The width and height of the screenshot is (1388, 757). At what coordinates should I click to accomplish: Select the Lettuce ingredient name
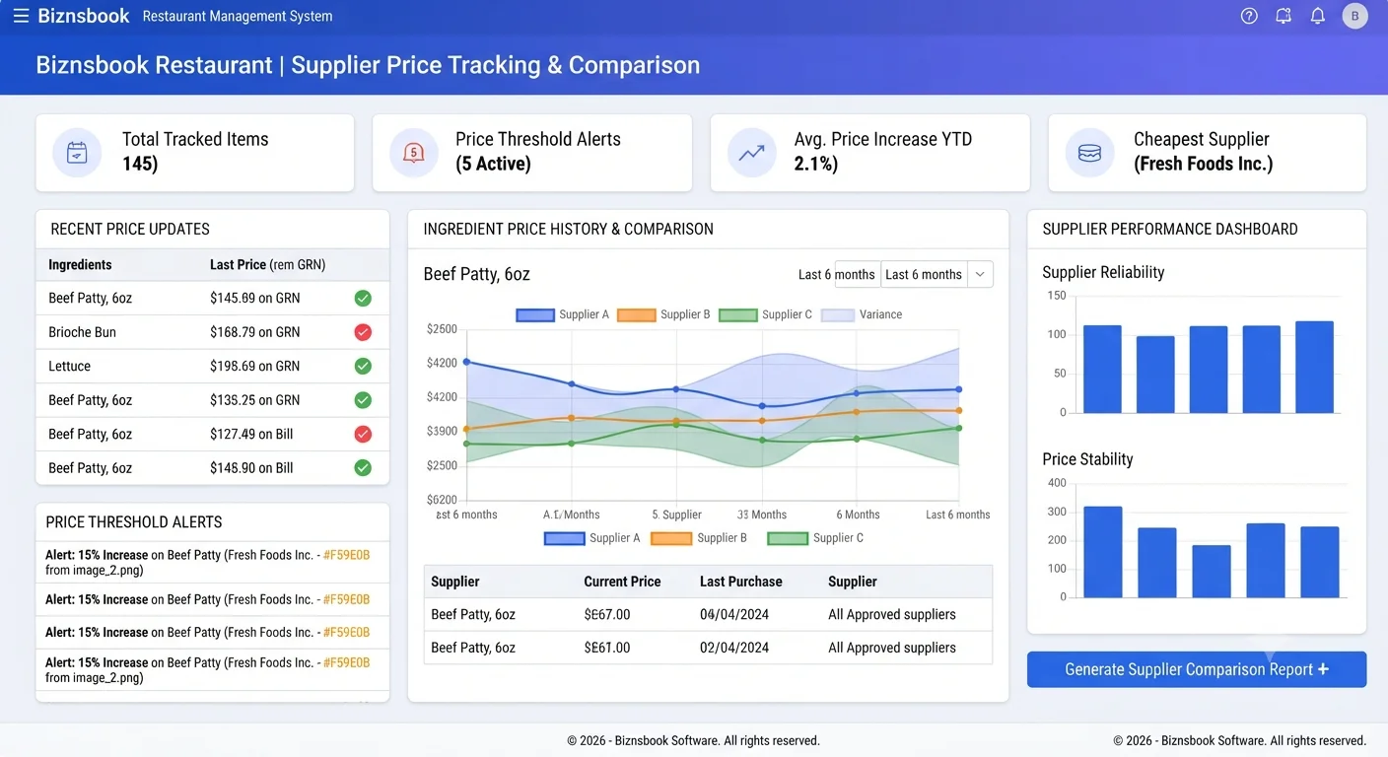pyautogui.click(x=69, y=366)
